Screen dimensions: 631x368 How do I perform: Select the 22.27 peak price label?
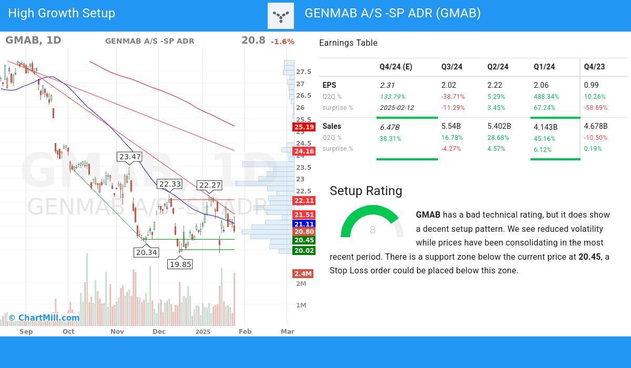tap(210, 185)
